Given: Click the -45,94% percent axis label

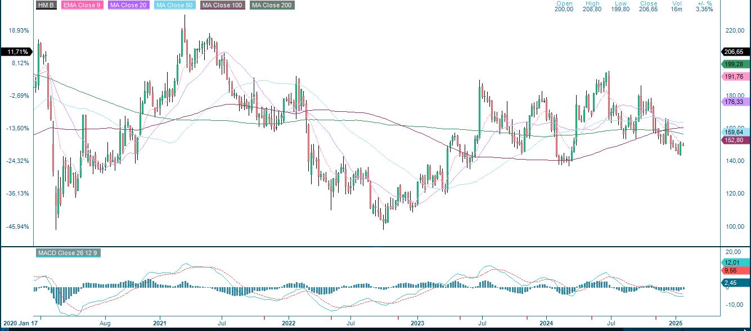Looking at the screenshot, I should [x=19, y=226].
